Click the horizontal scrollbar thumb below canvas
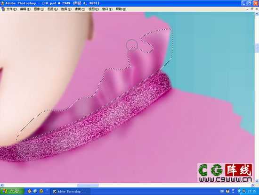This screenshot has height=195, width=259. (x=88, y=185)
